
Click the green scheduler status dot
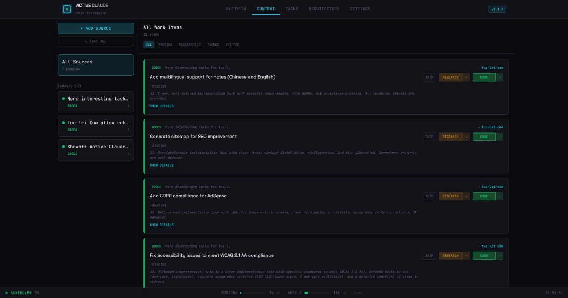click(6, 293)
